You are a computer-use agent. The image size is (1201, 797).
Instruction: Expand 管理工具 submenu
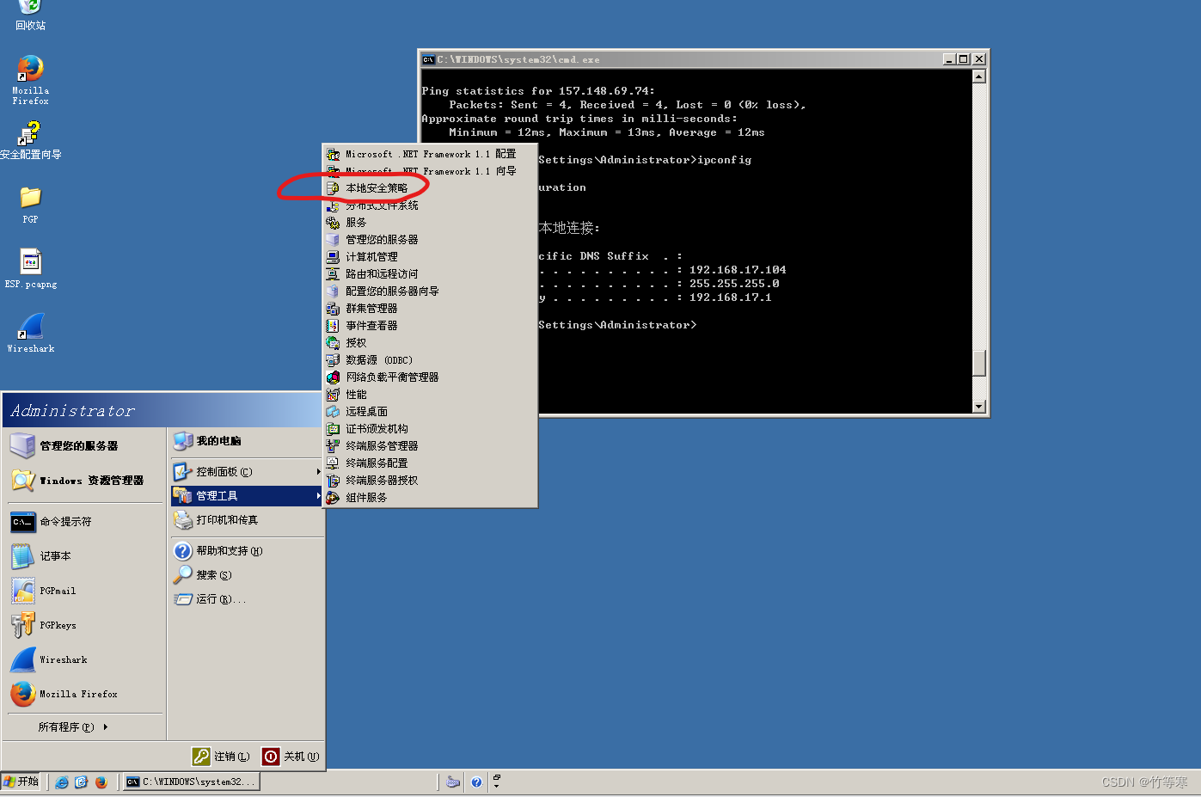pyautogui.click(x=247, y=496)
